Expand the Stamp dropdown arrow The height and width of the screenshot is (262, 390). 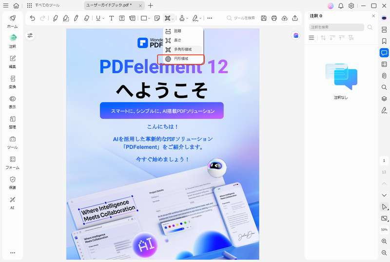tap(187, 18)
